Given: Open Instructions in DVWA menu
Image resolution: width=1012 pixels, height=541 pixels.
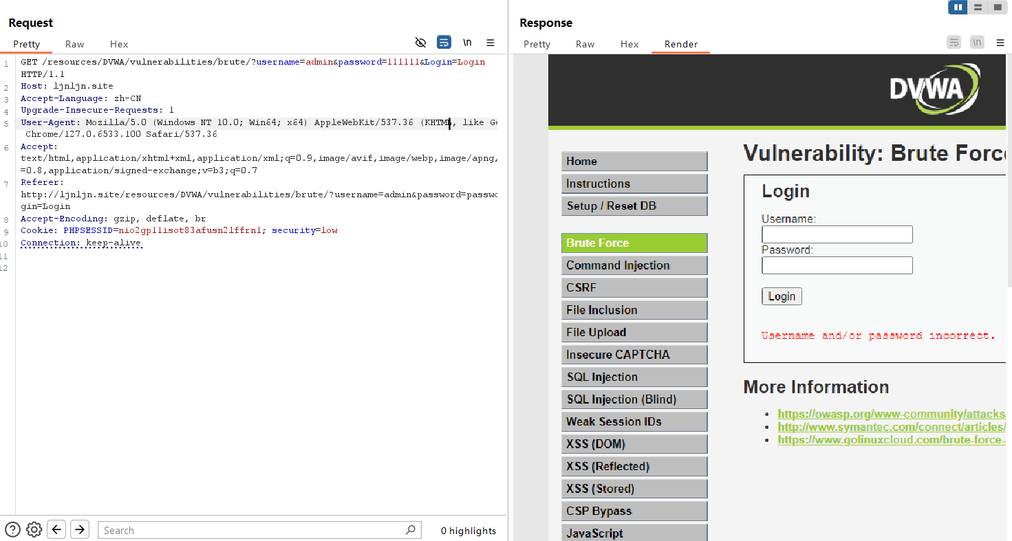Looking at the screenshot, I should [634, 184].
